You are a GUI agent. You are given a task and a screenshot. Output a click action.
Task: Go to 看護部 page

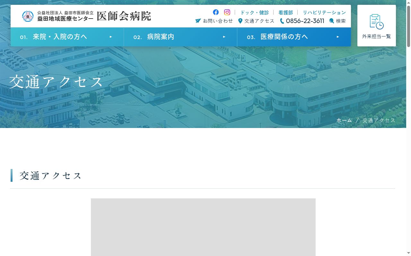pos(285,12)
